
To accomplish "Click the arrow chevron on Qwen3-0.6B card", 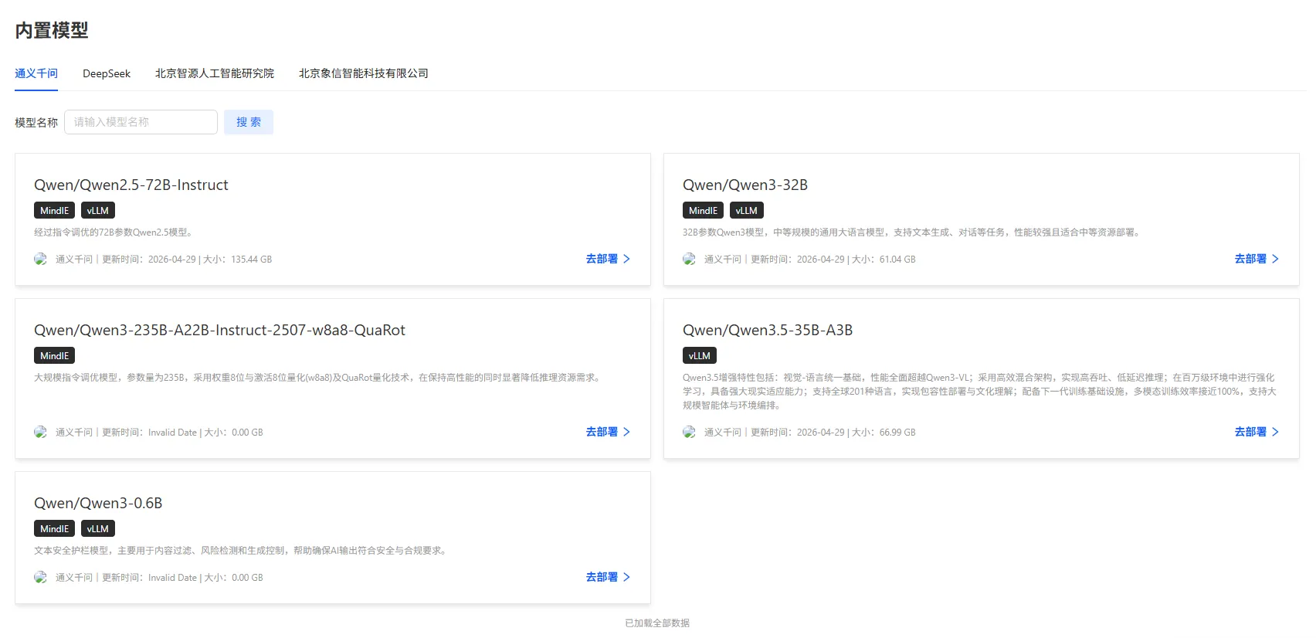I will (626, 577).
